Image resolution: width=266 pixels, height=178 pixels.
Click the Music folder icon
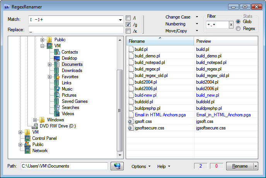(57, 89)
